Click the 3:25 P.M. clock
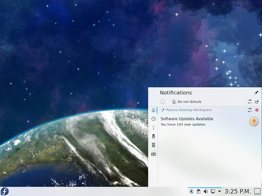Screen dimensions: 262x196 238,191
